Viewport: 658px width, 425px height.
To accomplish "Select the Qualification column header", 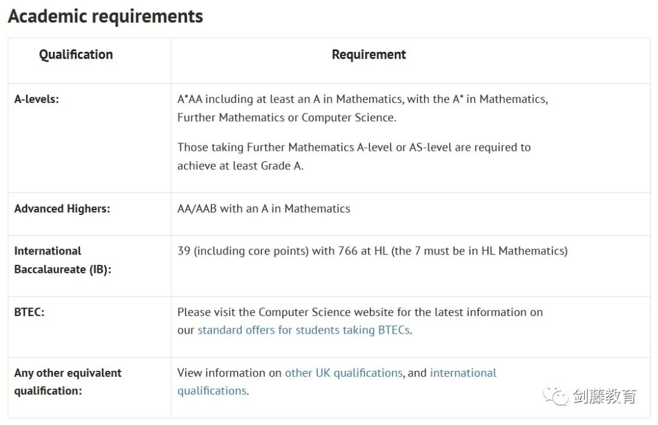I will click(76, 55).
